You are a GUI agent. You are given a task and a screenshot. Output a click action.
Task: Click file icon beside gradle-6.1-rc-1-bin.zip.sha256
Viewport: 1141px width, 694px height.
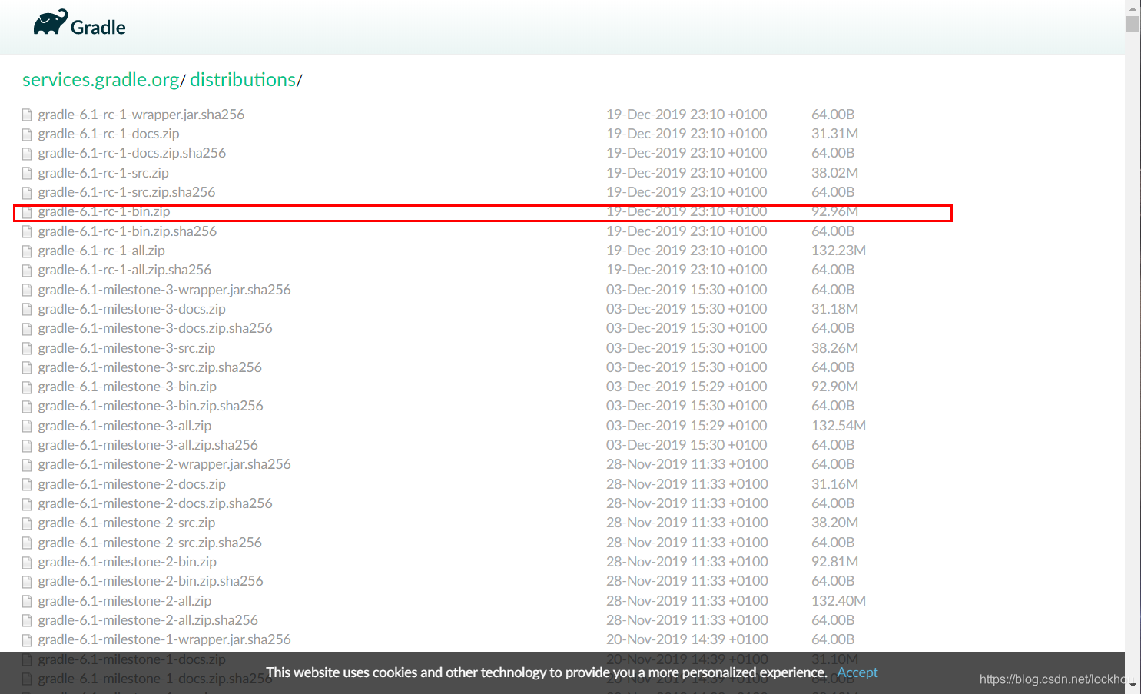click(27, 232)
